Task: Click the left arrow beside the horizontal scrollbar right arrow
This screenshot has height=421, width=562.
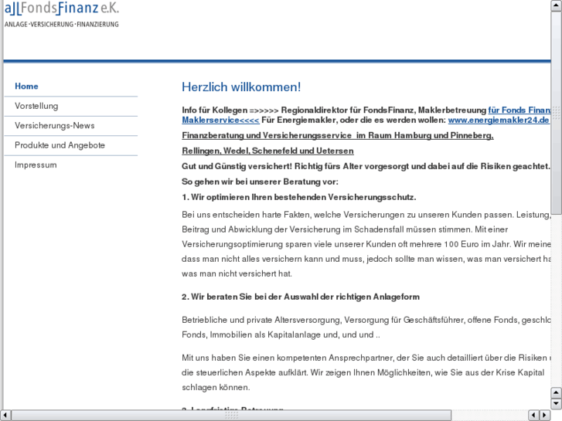Action: (533, 416)
